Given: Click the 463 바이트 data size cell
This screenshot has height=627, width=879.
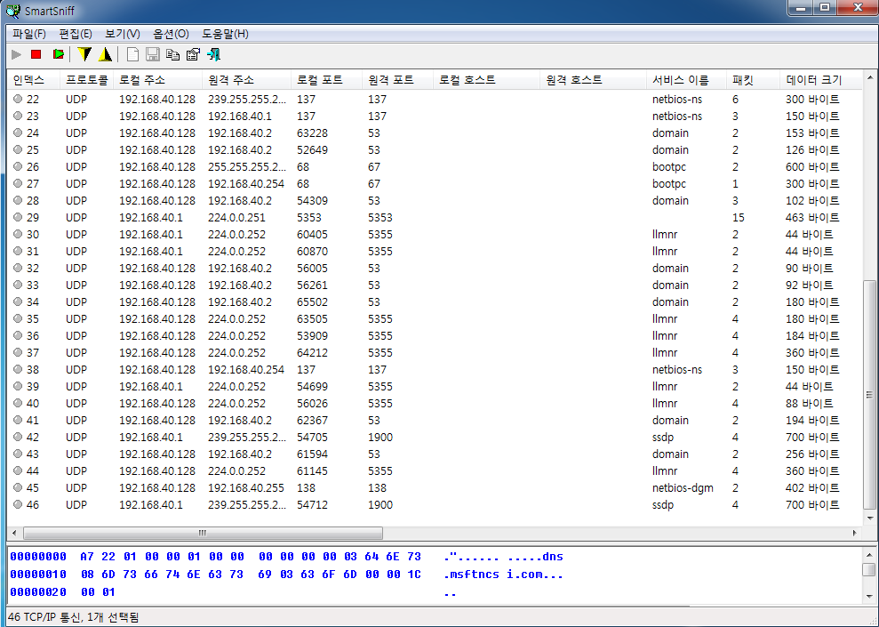Looking at the screenshot, I should pyautogui.click(x=812, y=217).
